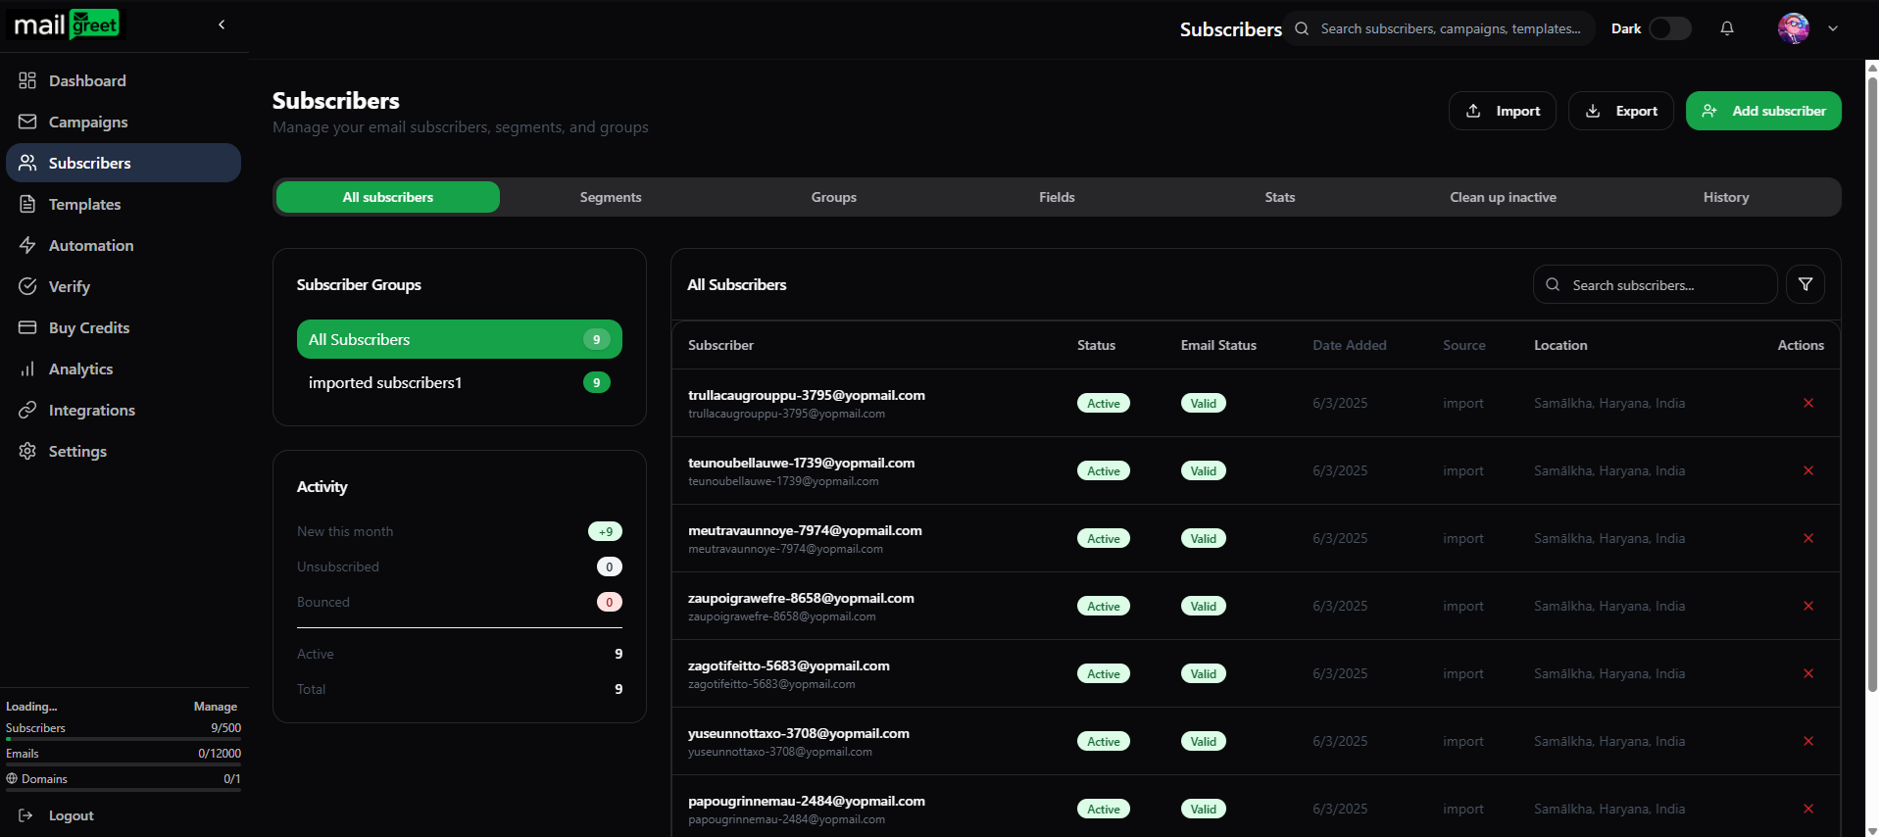Click the Subscribers usage progress bar
Image resolution: width=1879 pixels, height=837 pixels.
(124, 739)
